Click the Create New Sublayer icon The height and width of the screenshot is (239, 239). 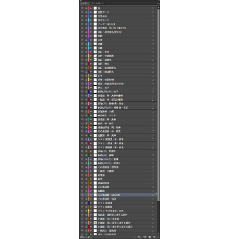click(x=144, y=237)
